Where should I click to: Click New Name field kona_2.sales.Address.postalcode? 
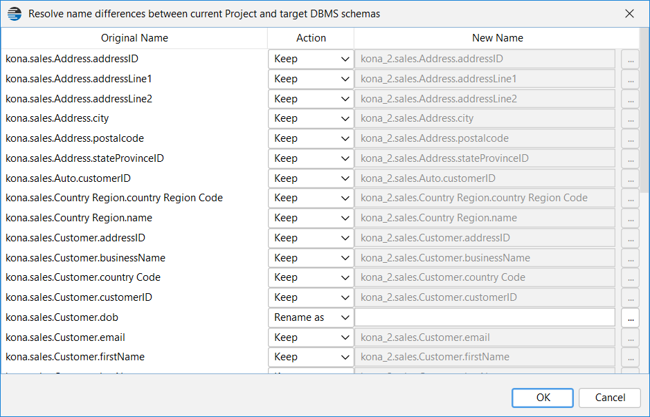pyautogui.click(x=485, y=138)
